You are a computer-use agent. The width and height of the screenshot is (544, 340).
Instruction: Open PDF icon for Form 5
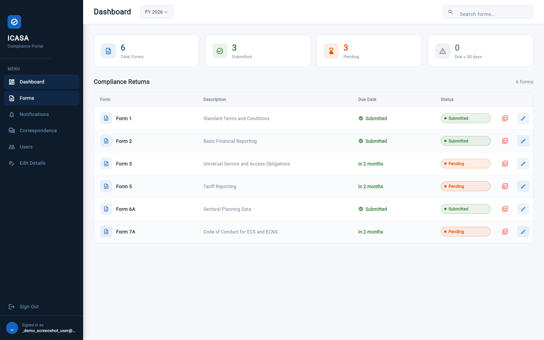(505, 186)
